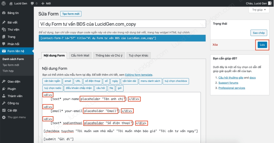Open Thư viện media library

coord(13,29)
